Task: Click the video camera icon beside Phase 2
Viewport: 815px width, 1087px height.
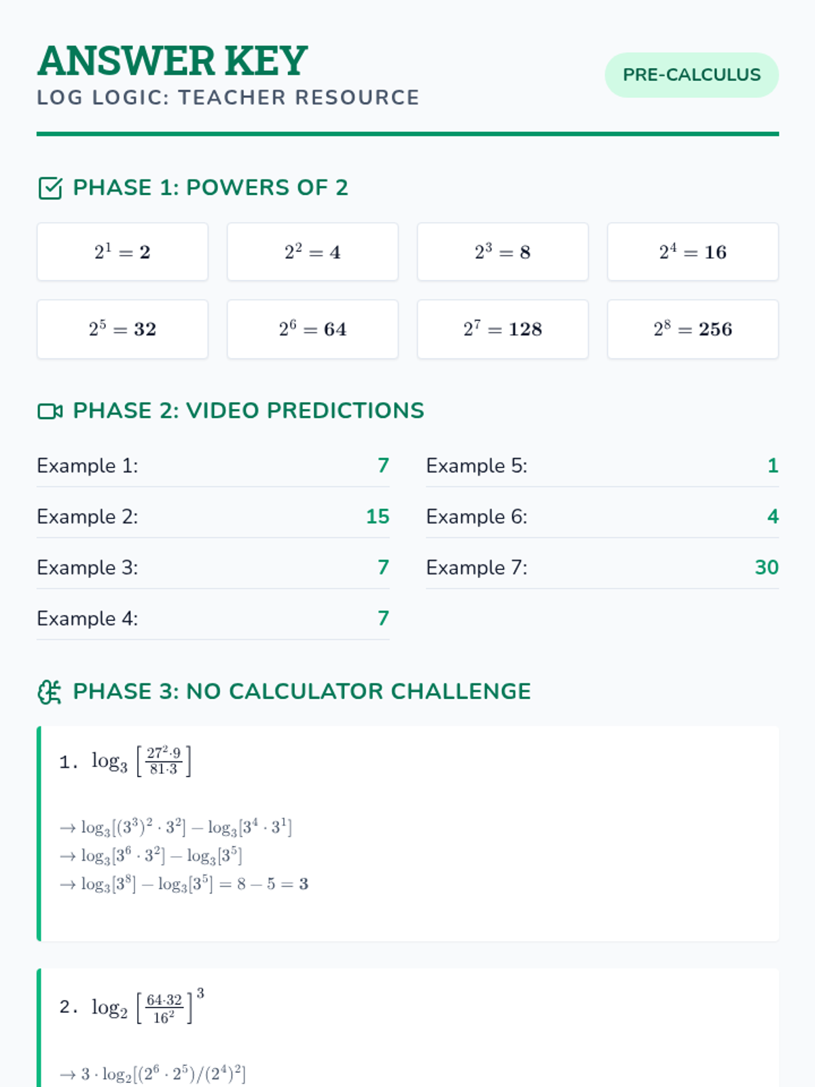Action: (x=50, y=411)
